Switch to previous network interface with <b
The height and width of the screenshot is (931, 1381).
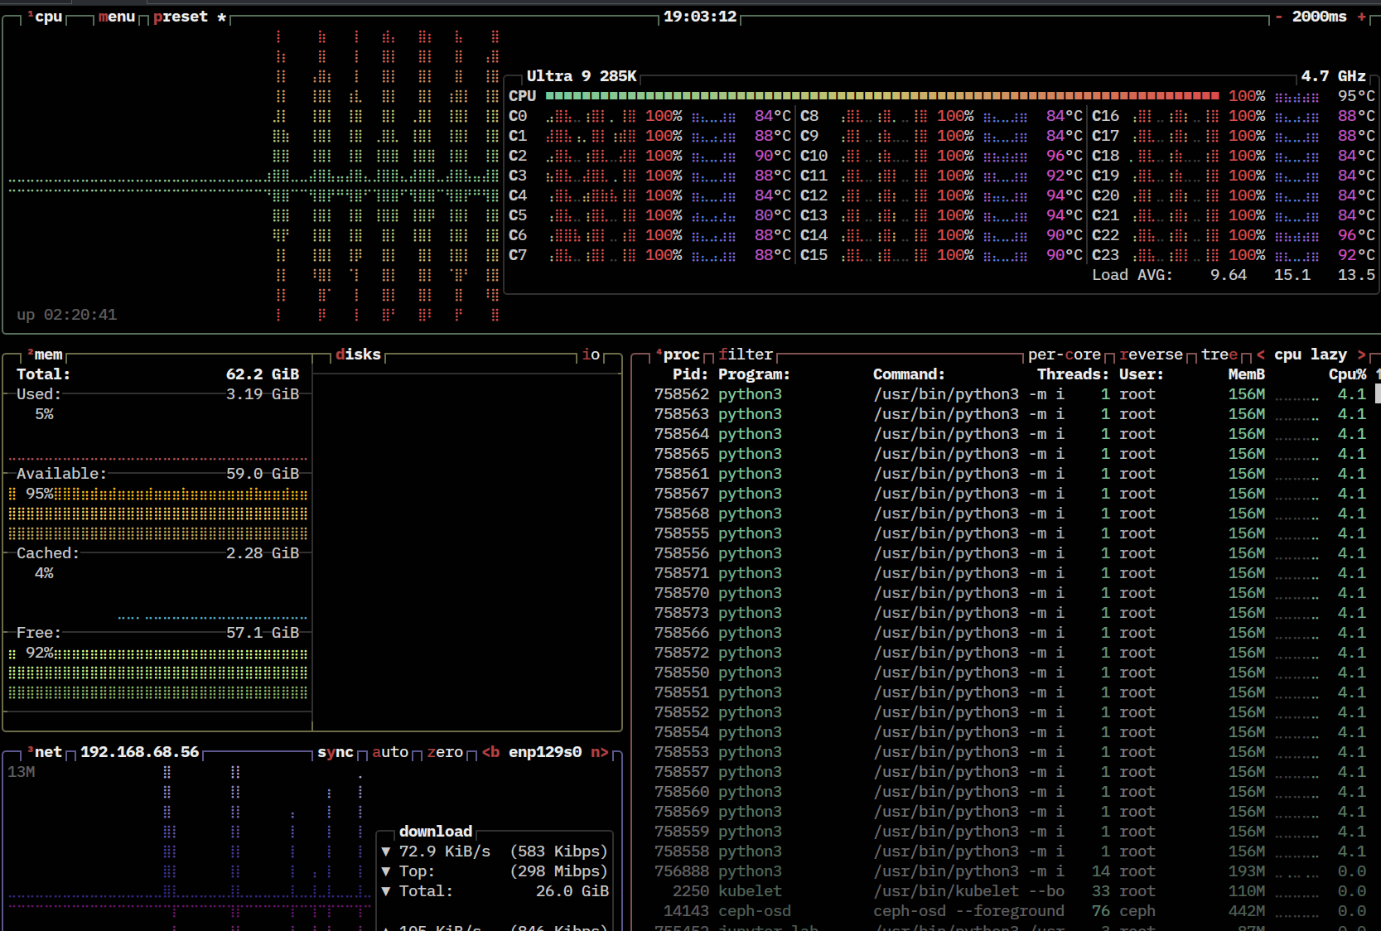(x=491, y=752)
